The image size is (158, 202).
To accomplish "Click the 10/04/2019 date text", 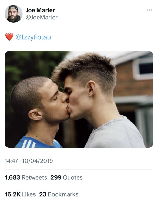I will click(x=38, y=161).
